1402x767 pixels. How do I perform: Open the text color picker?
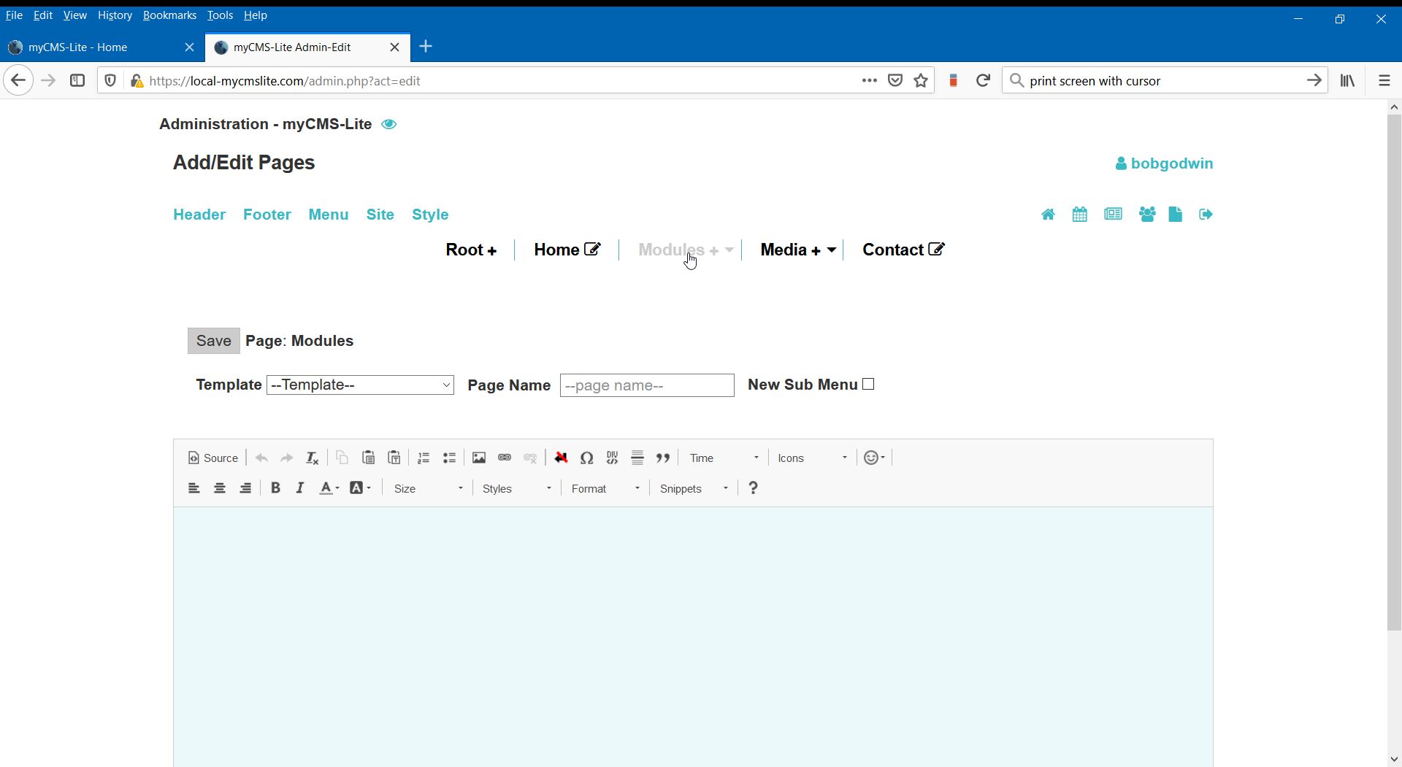tap(329, 489)
